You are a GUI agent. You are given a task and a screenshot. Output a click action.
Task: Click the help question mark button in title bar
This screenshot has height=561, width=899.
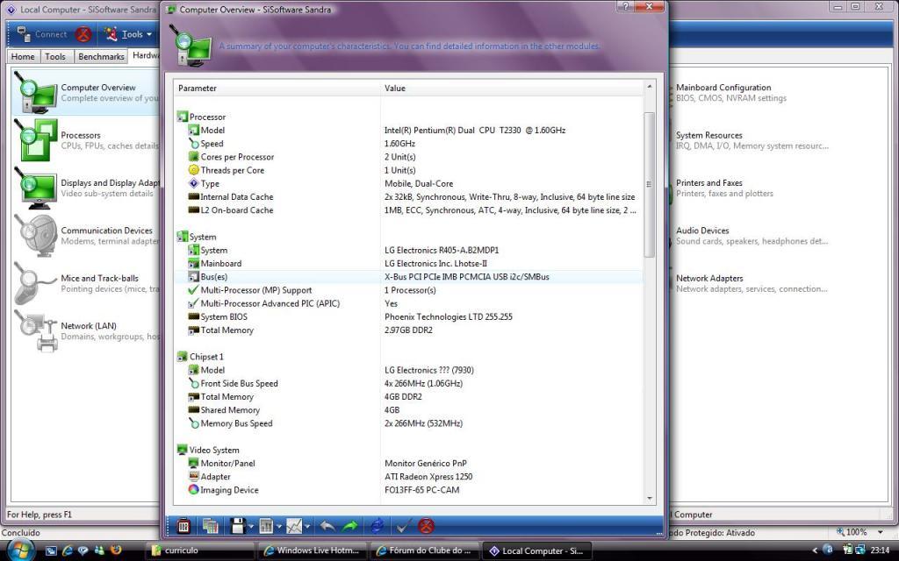coord(625,6)
